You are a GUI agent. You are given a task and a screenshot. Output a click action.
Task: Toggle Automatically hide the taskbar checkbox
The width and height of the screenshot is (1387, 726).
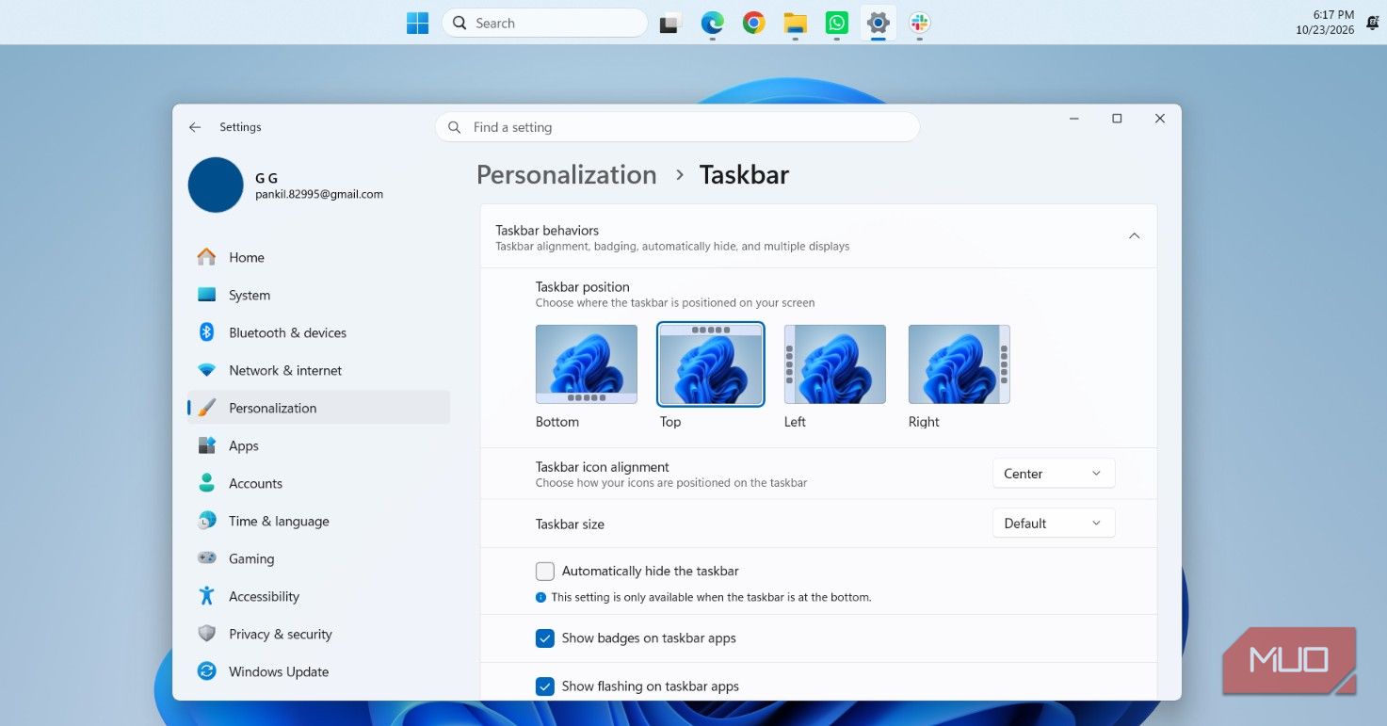(x=545, y=571)
